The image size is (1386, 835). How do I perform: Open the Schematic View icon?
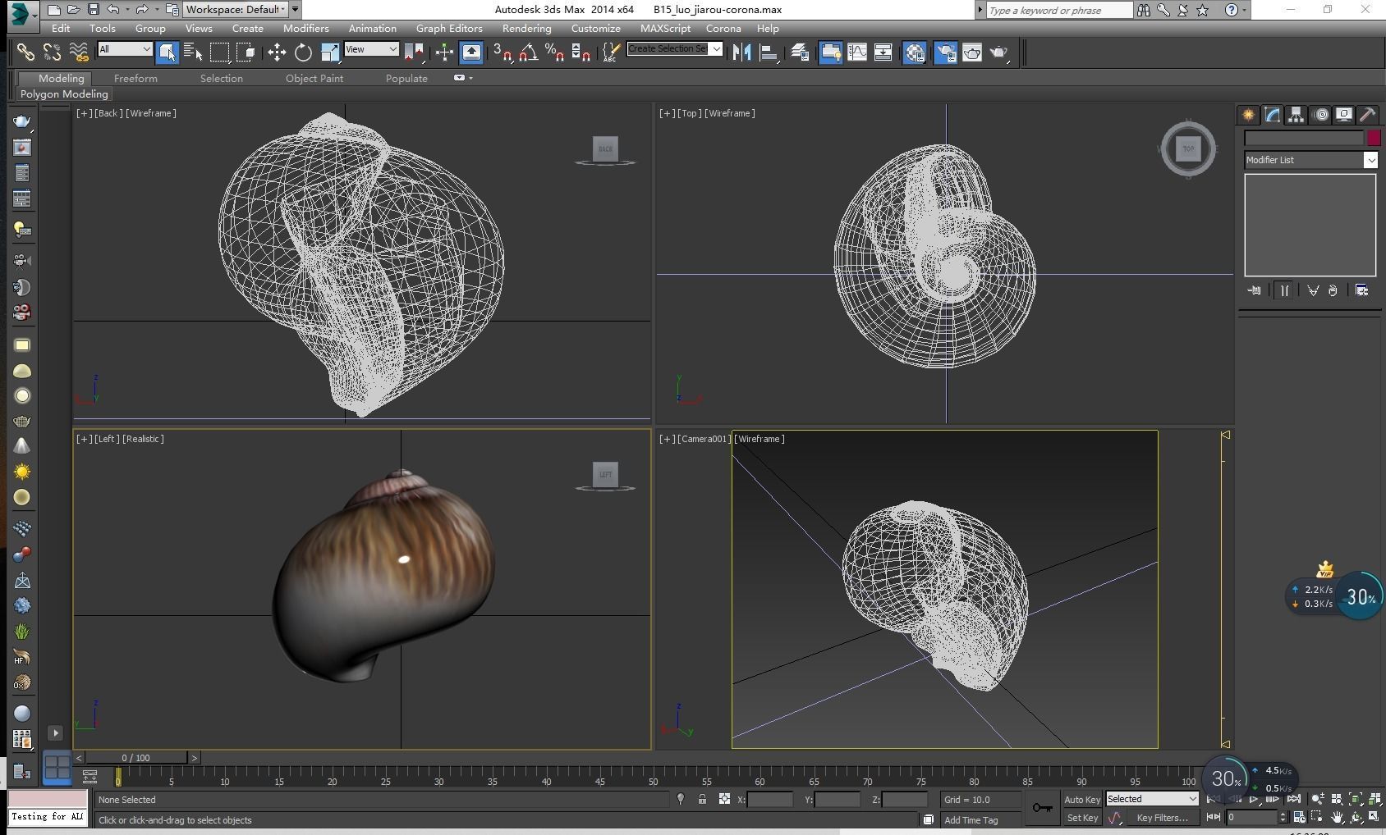(883, 52)
